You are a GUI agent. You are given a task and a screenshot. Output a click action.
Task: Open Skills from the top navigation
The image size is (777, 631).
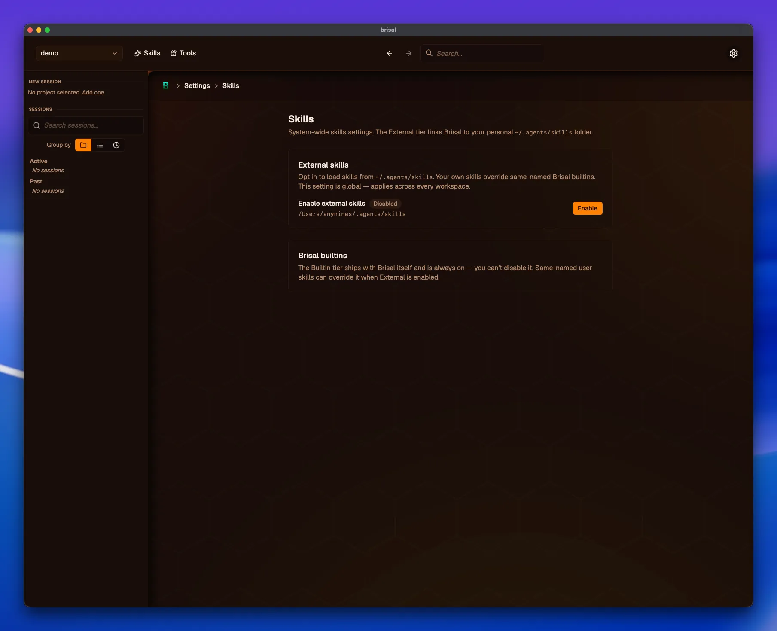tap(147, 53)
